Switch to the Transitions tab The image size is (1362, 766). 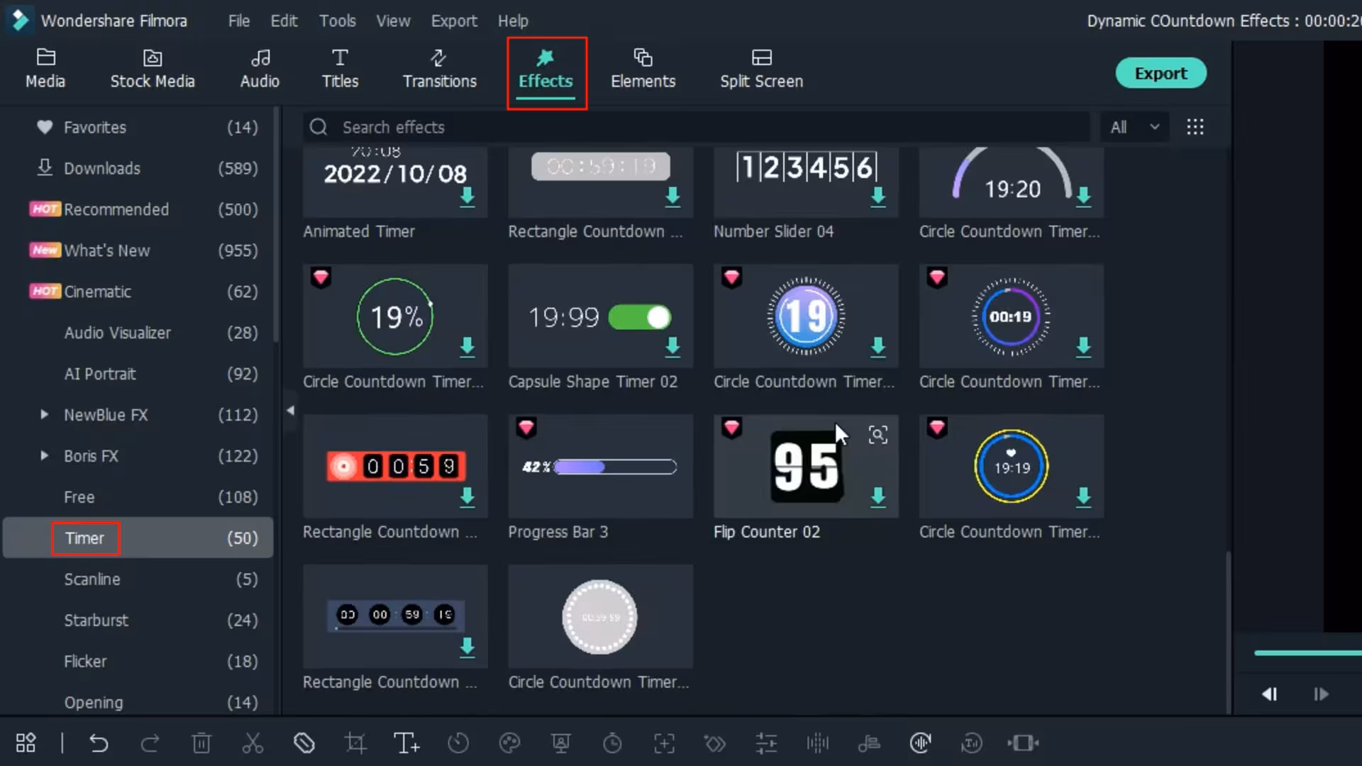[439, 69]
